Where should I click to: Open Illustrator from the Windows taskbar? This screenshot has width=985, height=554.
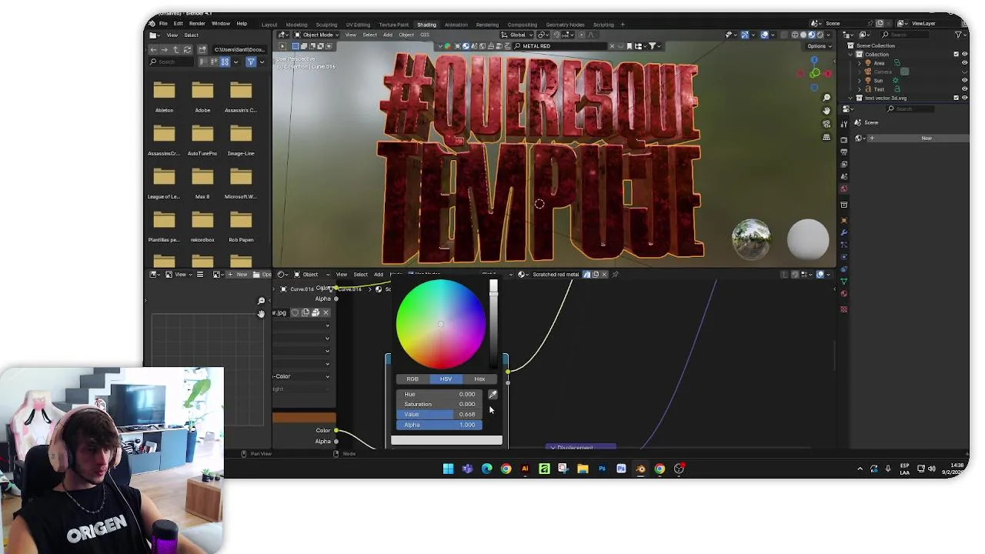coord(525,469)
